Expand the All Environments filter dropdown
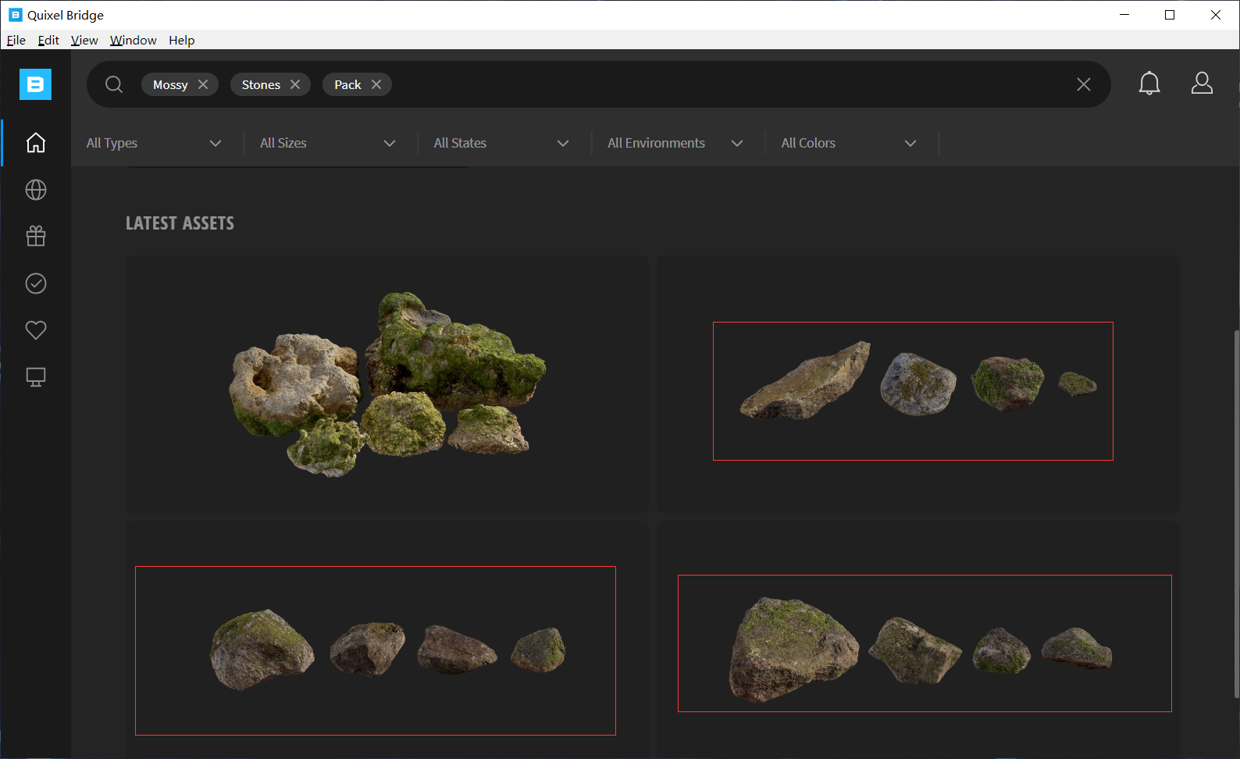This screenshot has width=1240, height=759. 675,143
